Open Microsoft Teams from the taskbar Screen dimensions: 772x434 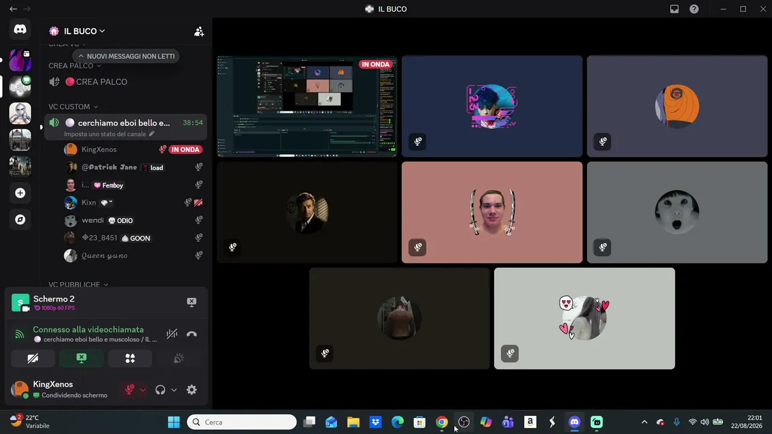tap(508, 422)
